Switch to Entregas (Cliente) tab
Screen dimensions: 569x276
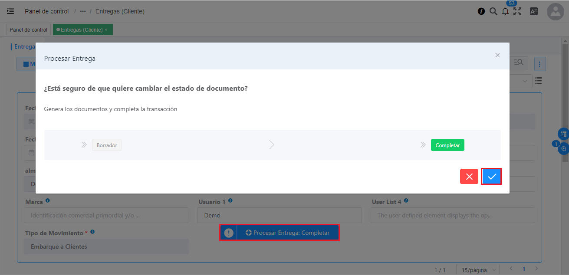(82, 30)
